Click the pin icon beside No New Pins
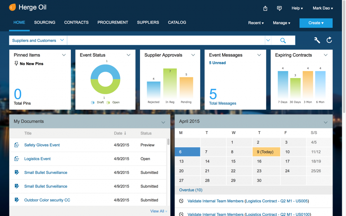Viewport: 346px width, 216px height. click(16, 63)
